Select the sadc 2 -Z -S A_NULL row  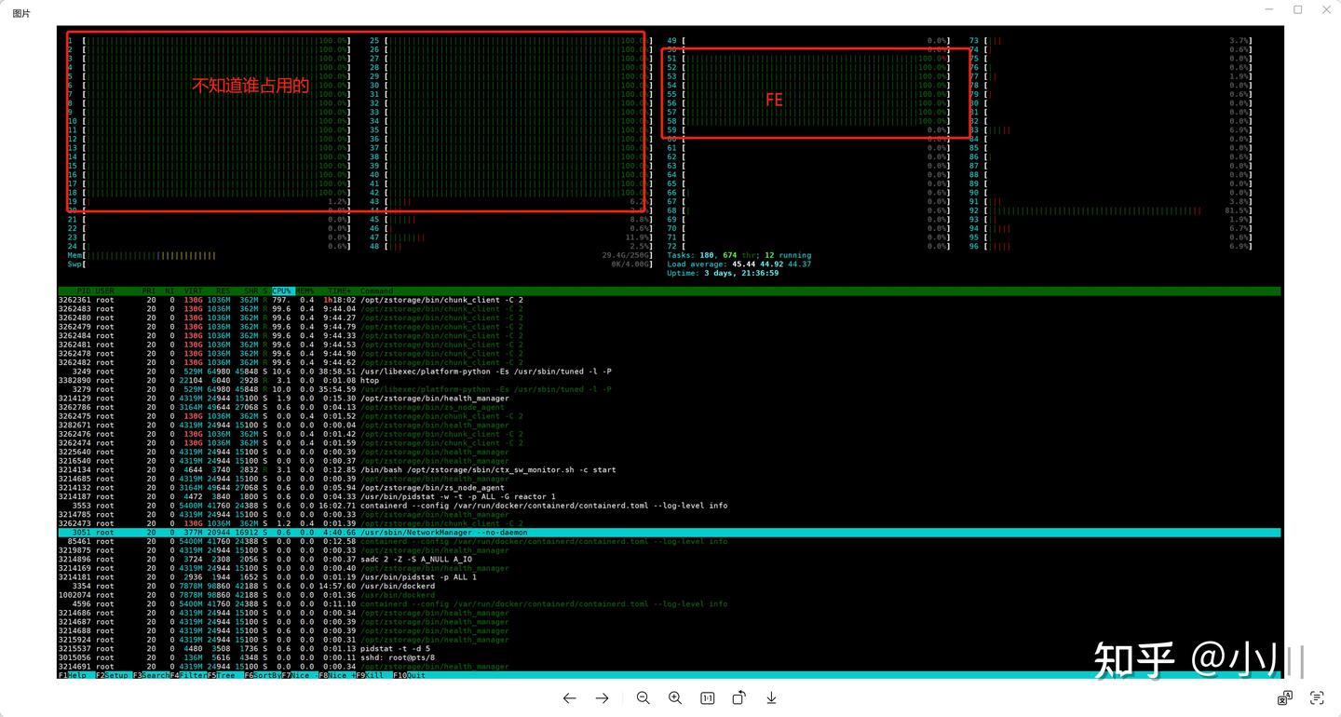click(x=669, y=560)
